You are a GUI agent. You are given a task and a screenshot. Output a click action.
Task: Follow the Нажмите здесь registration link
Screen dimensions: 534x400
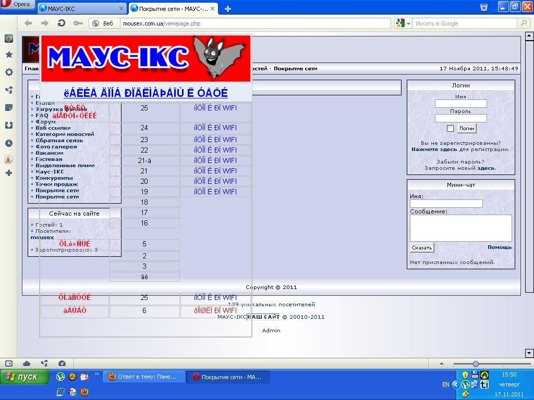click(x=434, y=149)
